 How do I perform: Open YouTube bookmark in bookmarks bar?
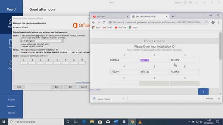tap(120, 27)
